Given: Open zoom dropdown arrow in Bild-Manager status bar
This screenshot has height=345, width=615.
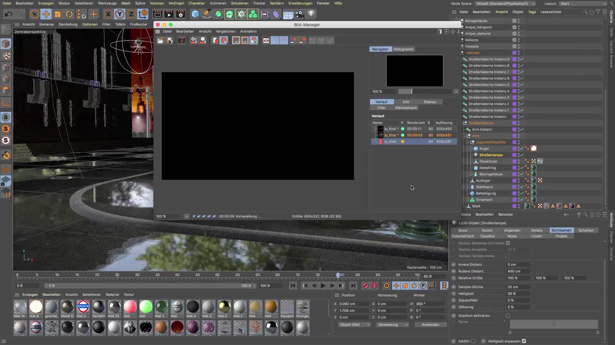Looking at the screenshot, I should coord(187,216).
